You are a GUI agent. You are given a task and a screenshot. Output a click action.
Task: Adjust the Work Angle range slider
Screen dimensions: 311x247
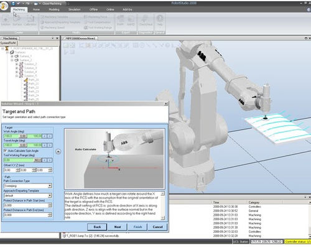pos(23,136)
